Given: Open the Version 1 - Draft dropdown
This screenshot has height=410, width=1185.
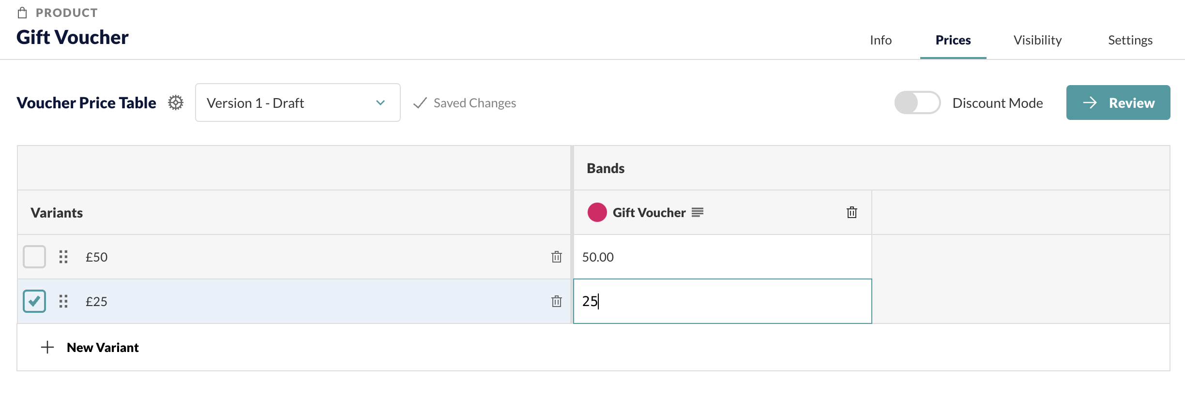Looking at the screenshot, I should pyautogui.click(x=298, y=102).
